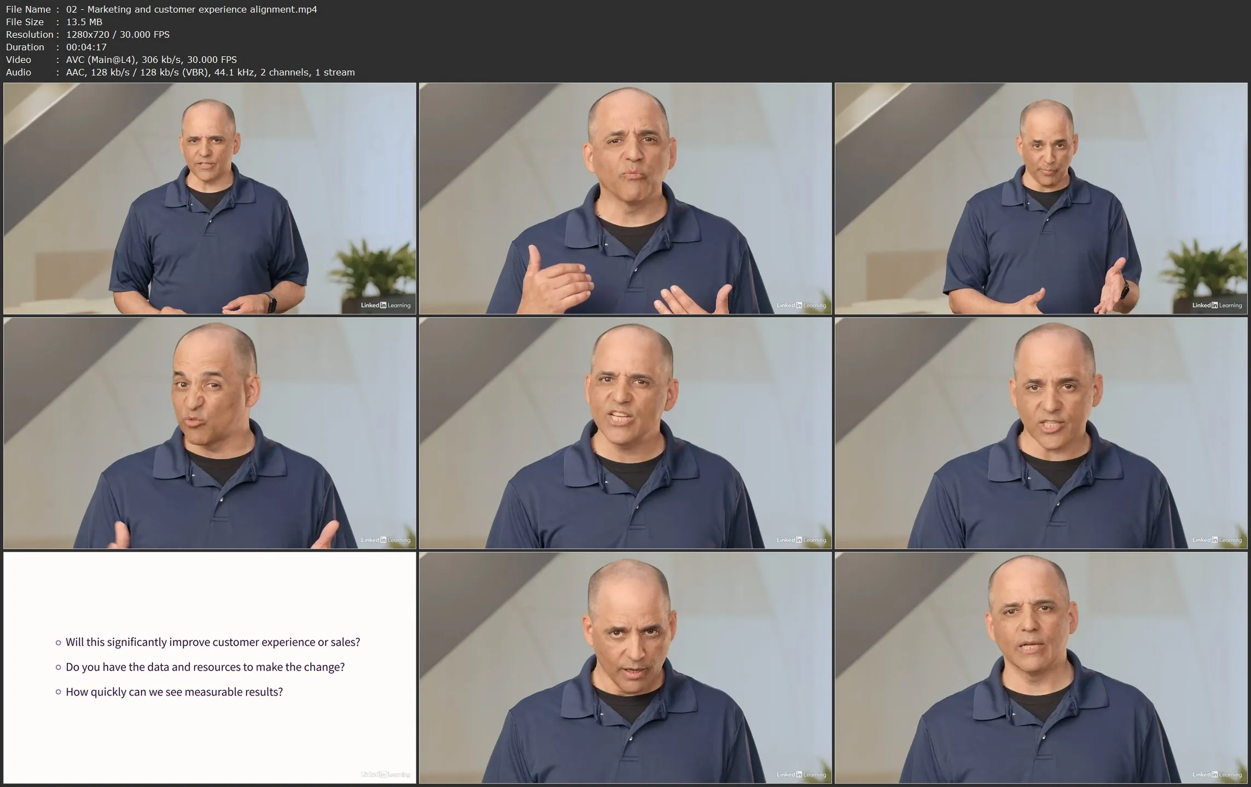Image resolution: width=1251 pixels, height=787 pixels.
Task: Open the thumbnail of man tilting head sideways
Action: point(210,433)
